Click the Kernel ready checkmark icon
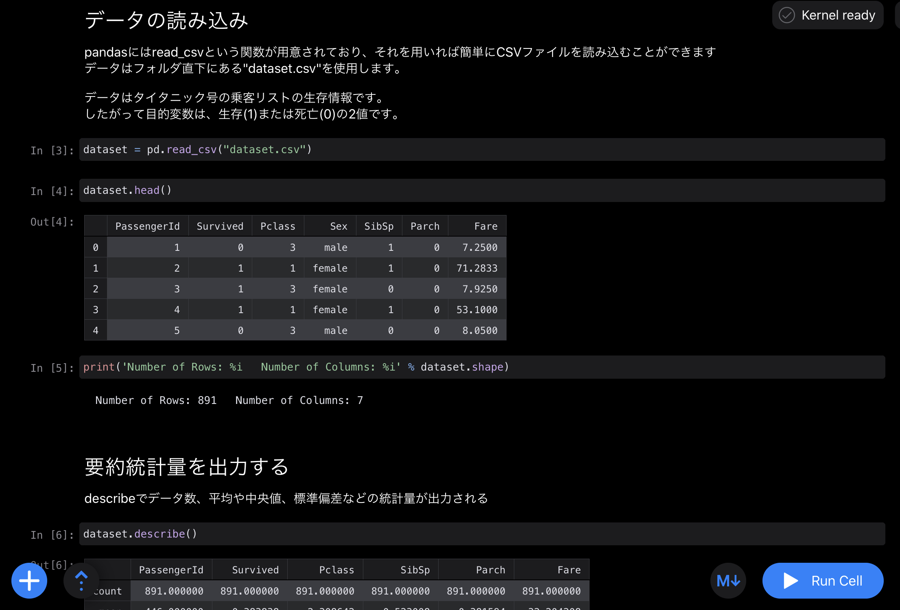 click(x=786, y=15)
